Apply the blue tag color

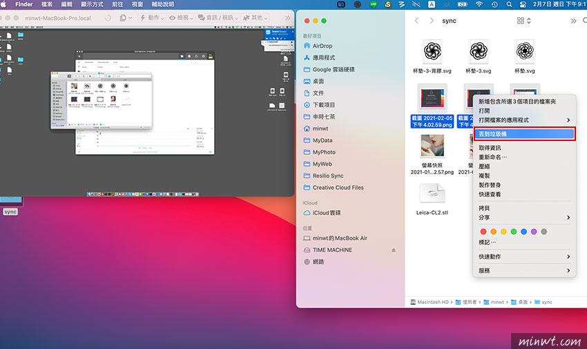pos(523,232)
